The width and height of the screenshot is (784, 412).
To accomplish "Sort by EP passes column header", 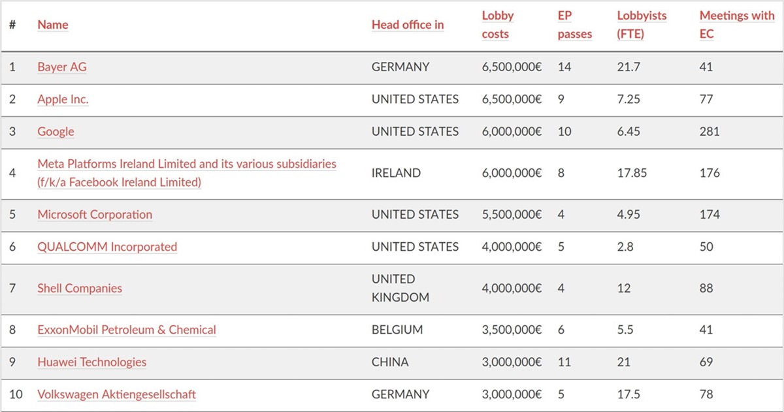I will click(x=575, y=25).
